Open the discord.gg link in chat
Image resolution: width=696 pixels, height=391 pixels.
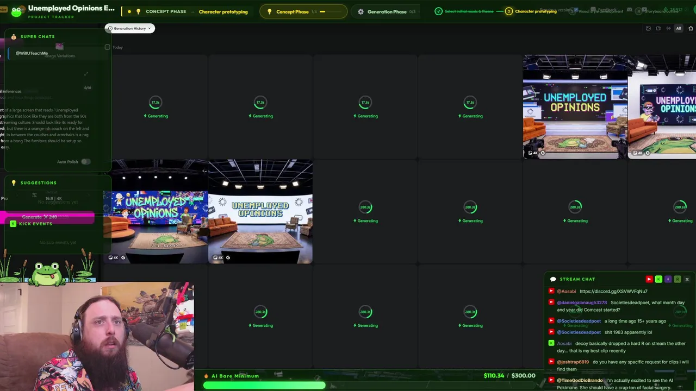(613, 292)
